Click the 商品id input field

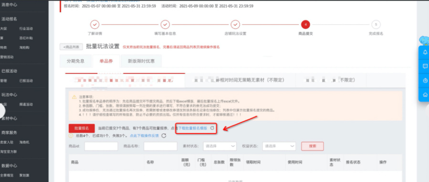(101, 146)
